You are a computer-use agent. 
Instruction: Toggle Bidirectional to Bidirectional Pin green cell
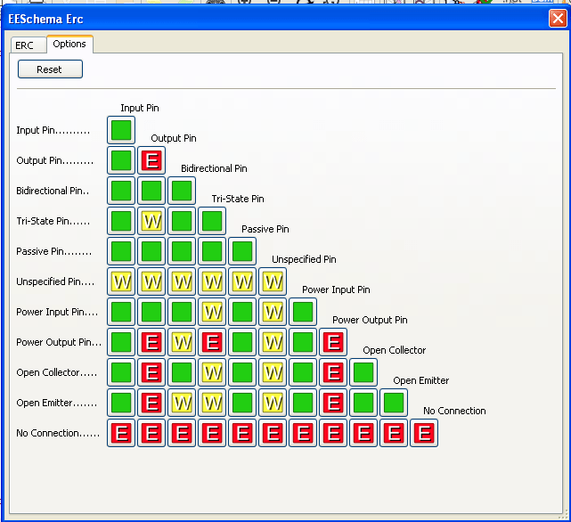182,191
